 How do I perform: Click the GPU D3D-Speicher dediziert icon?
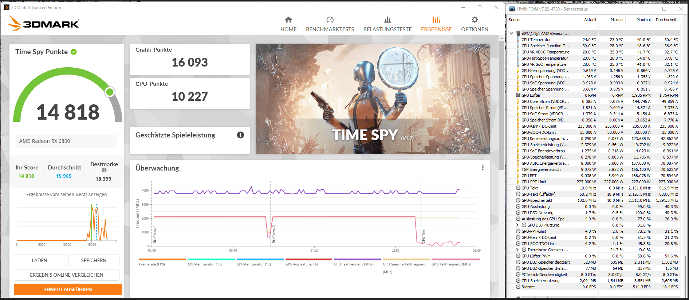coord(518,262)
